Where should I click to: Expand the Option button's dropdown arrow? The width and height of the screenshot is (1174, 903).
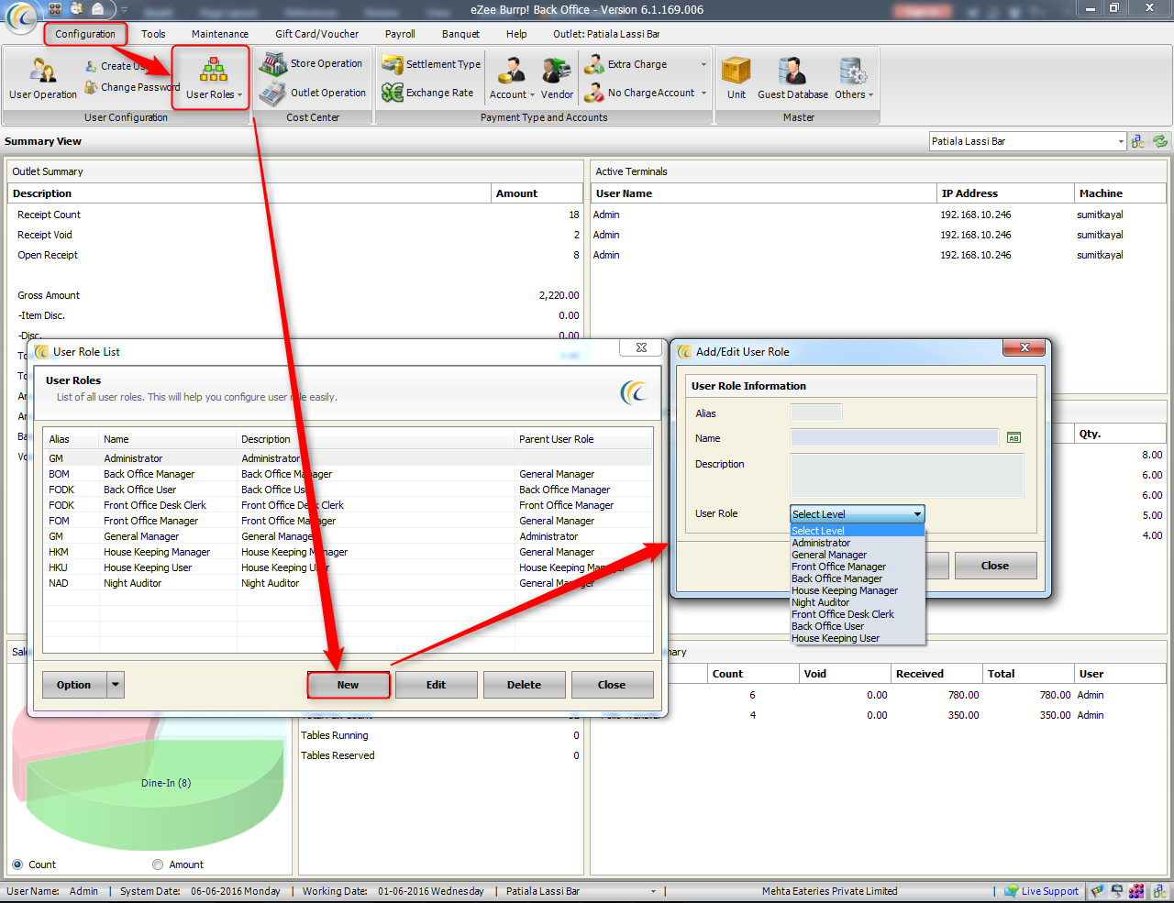click(x=116, y=685)
